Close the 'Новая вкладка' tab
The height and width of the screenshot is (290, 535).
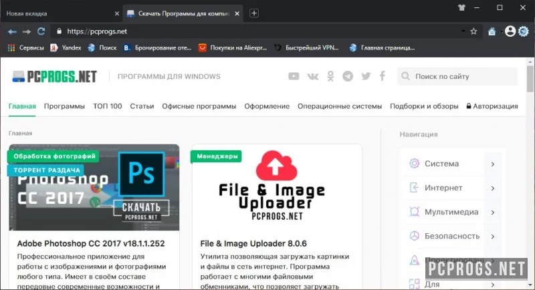click(116, 13)
